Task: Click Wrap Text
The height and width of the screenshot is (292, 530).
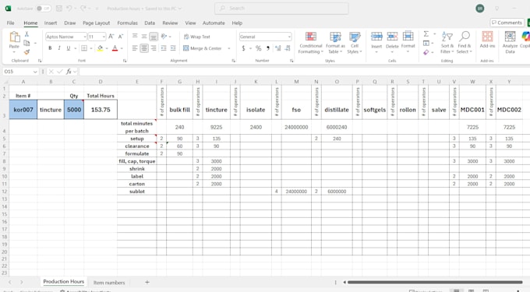Action: [197, 37]
